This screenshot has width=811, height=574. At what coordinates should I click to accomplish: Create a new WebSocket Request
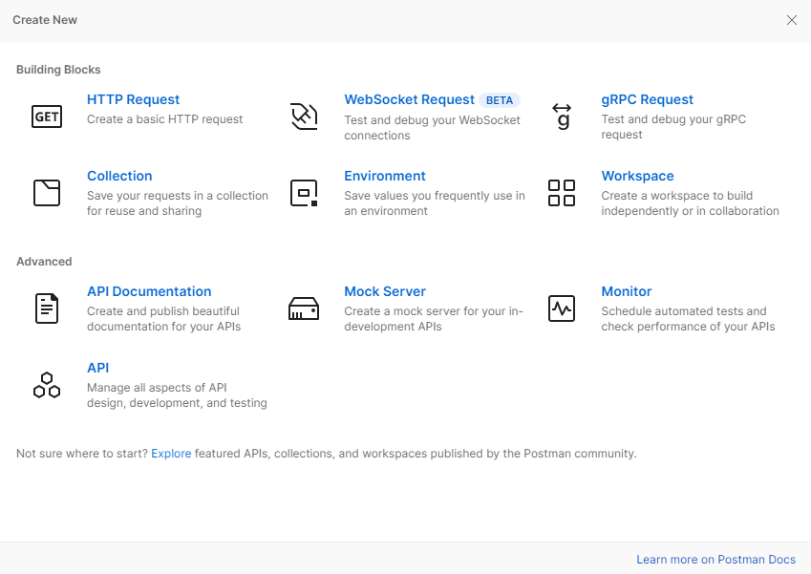[x=409, y=99]
